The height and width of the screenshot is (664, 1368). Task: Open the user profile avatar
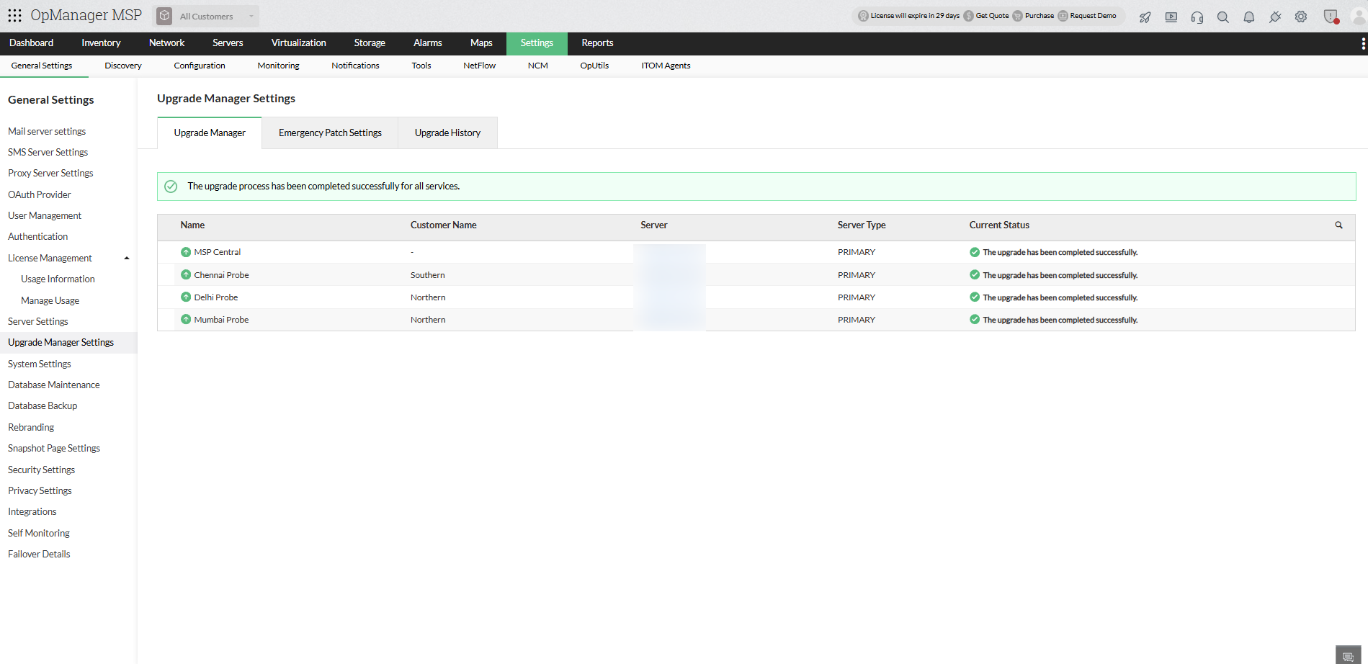1359,17
